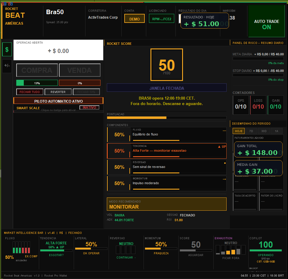Activate the Smart Scale INATIVO badge
The width and height of the screenshot is (288, 279).
coord(89,107)
